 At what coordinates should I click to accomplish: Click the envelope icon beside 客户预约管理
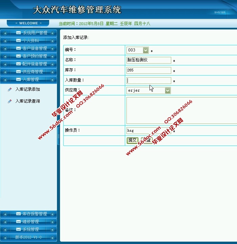[x=18, y=56]
